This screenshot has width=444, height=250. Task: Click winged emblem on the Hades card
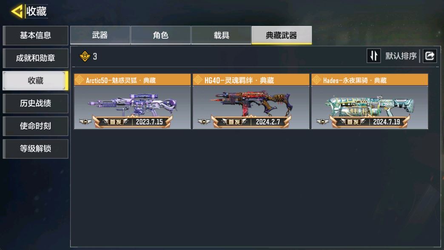[322, 122]
